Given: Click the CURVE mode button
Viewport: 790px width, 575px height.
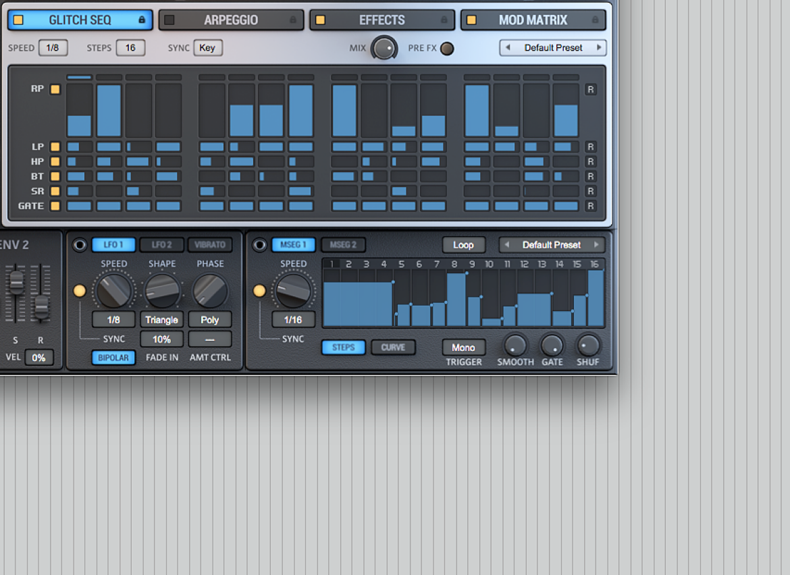Looking at the screenshot, I should click(x=393, y=348).
